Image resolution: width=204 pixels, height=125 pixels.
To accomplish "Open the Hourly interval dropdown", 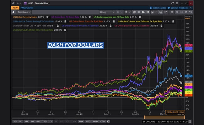I will tap(107, 12).
